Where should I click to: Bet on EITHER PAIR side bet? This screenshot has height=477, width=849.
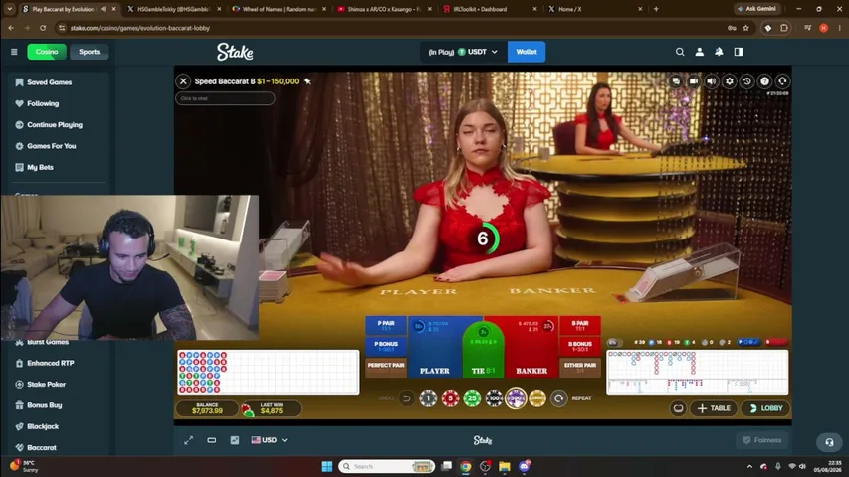click(580, 368)
